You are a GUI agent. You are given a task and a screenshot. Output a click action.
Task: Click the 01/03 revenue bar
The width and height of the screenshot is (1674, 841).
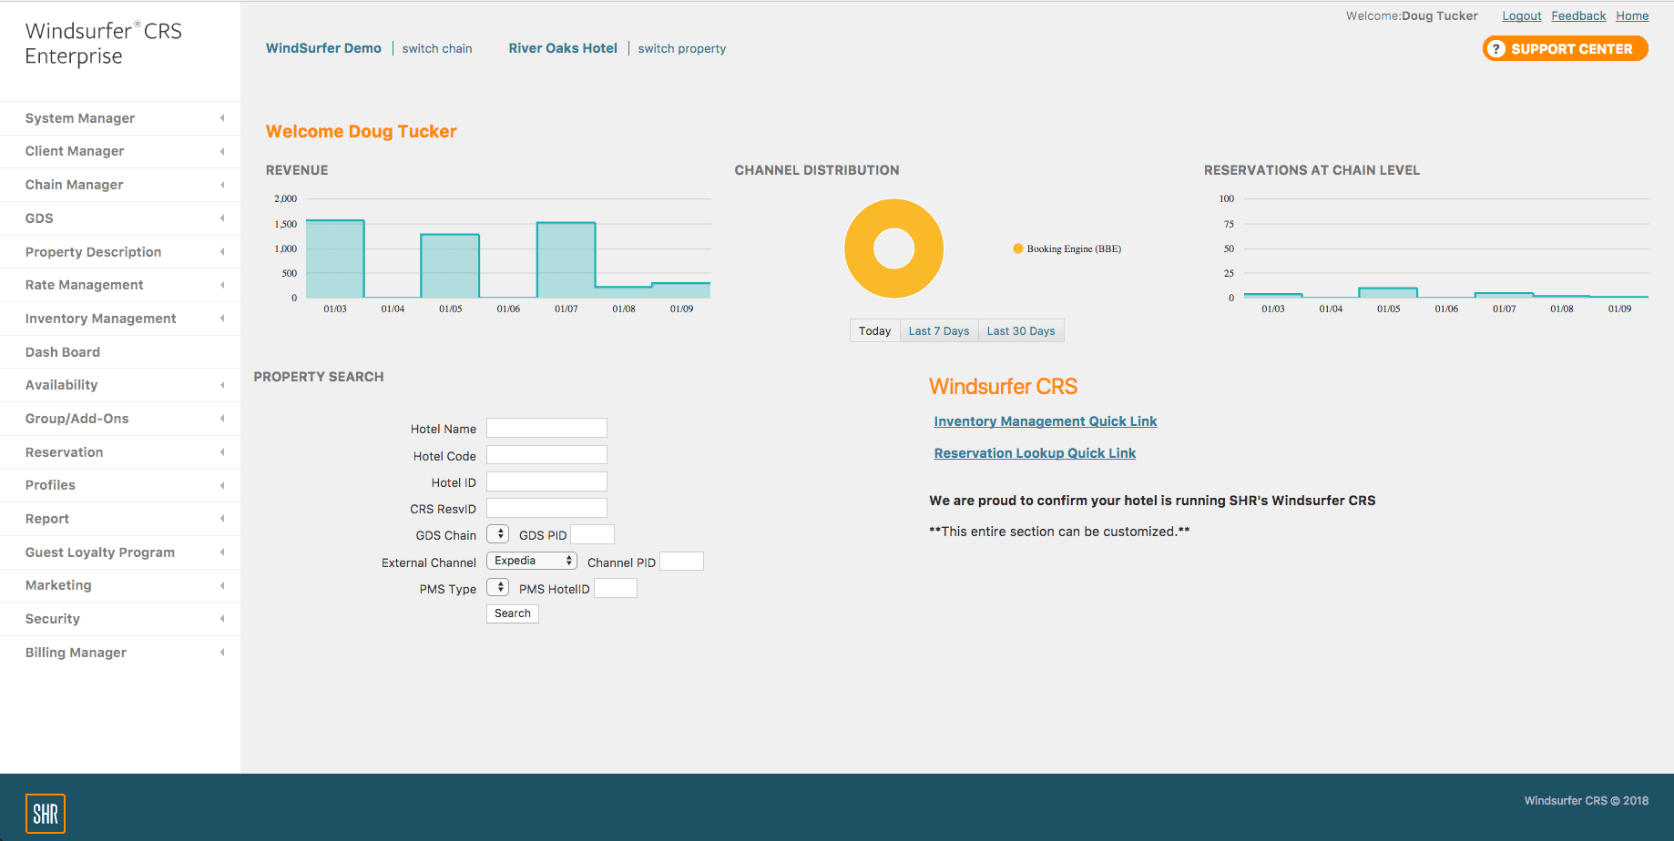click(335, 259)
